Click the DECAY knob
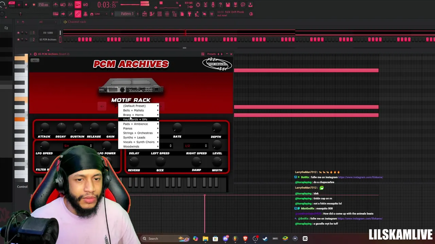The width and height of the screenshot is (435, 244). pyautogui.click(x=61, y=128)
